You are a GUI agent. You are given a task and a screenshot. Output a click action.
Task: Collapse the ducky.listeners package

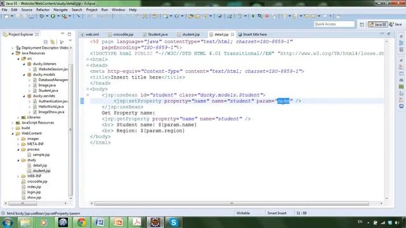click(24, 64)
